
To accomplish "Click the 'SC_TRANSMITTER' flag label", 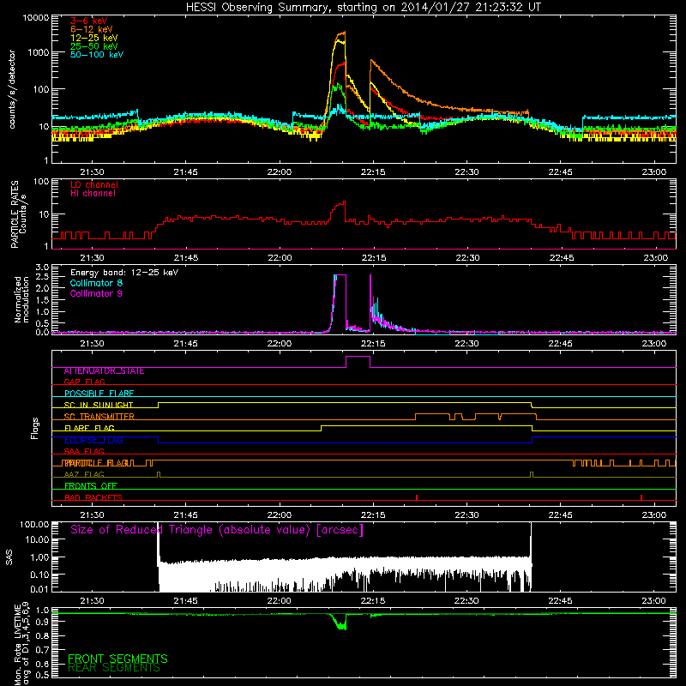I will [x=99, y=417].
